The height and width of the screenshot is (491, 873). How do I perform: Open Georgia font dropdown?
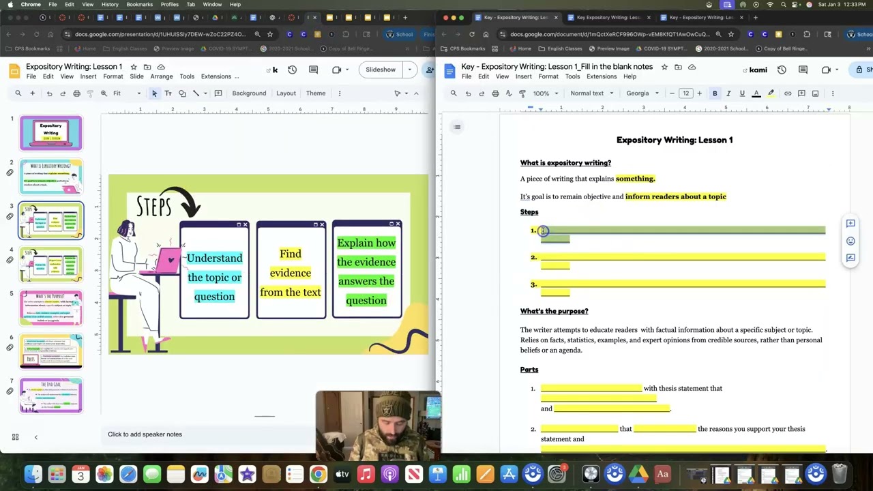tap(642, 93)
